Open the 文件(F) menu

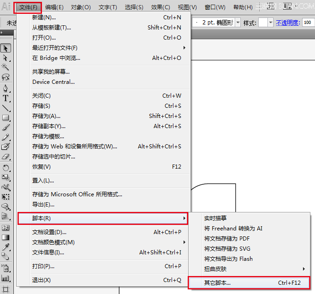[28, 7]
